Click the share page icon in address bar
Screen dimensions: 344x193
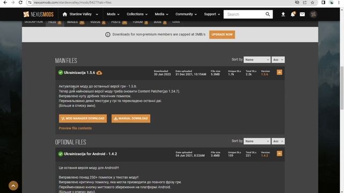305,2
